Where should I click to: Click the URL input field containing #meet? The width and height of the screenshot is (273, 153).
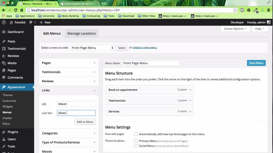coord(76,104)
